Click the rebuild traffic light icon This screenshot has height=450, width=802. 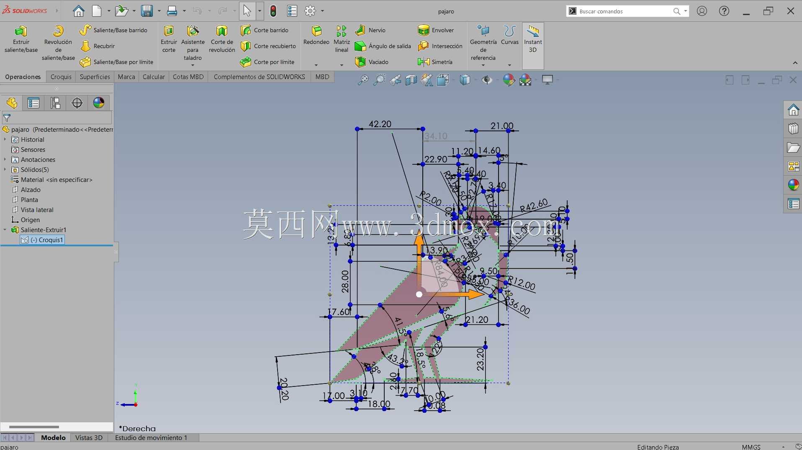point(273,11)
